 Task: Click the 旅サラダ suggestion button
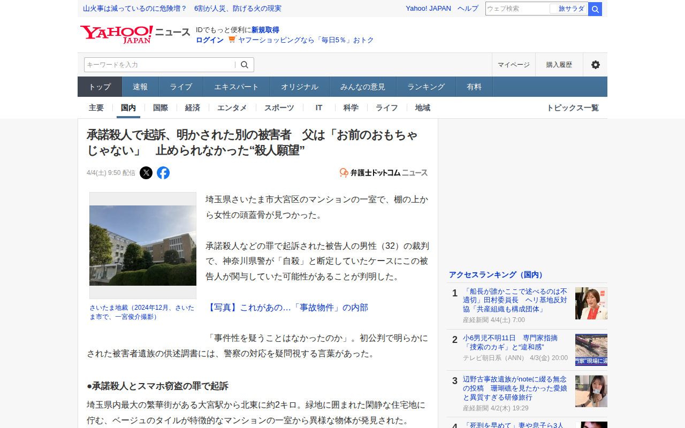tap(569, 9)
